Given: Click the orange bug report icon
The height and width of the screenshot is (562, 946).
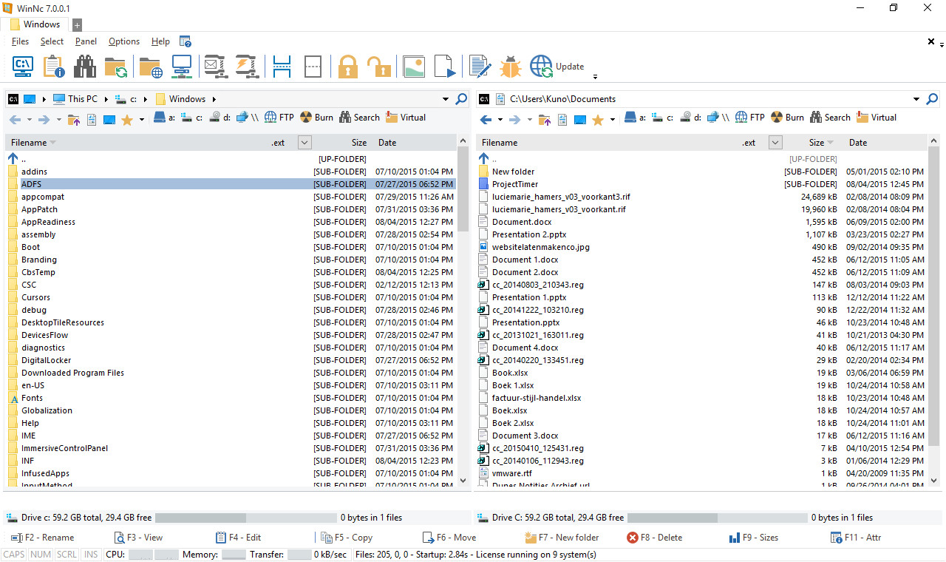Looking at the screenshot, I should click(511, 67).
